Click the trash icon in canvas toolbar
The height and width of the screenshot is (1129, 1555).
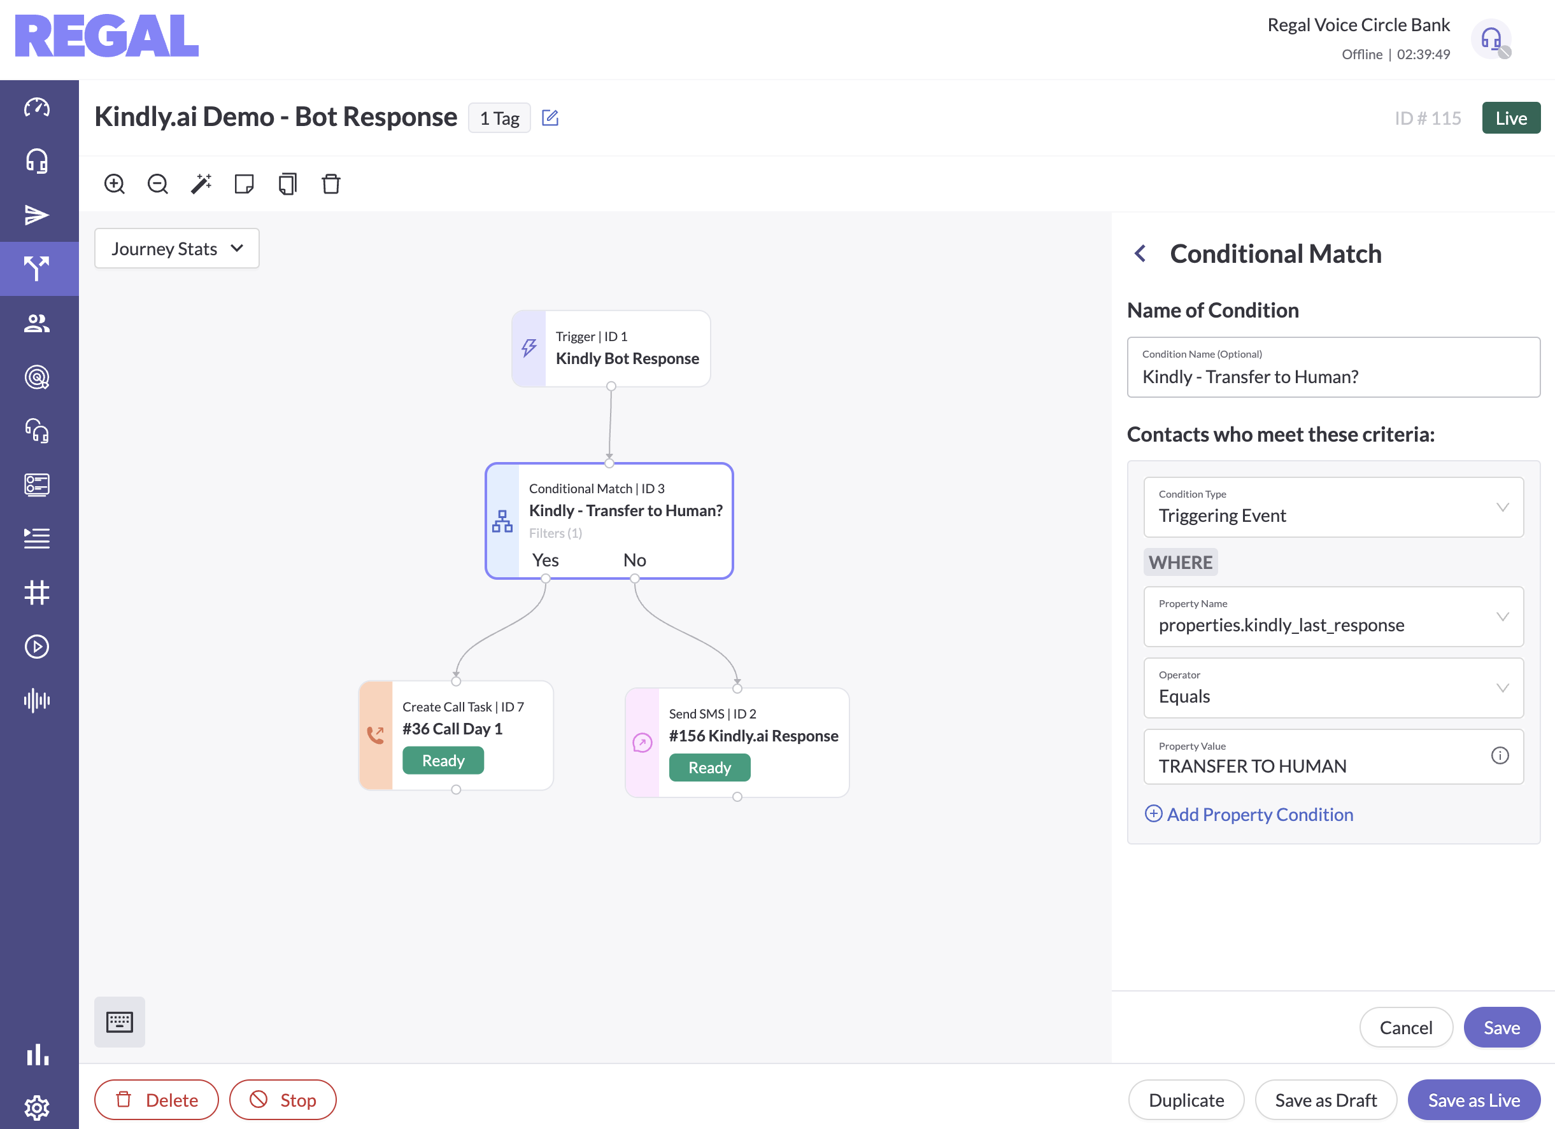coord(331,183)
